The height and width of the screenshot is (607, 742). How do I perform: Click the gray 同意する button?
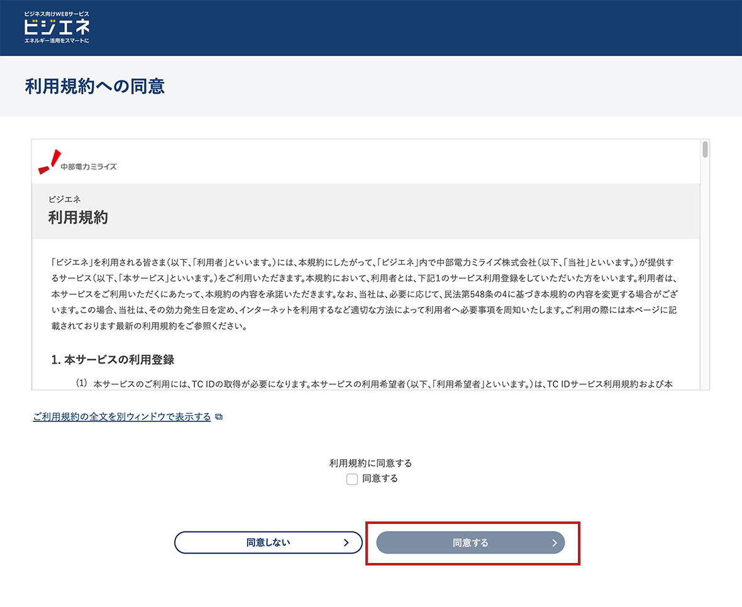pyautogui.click(x=470, y=543)
